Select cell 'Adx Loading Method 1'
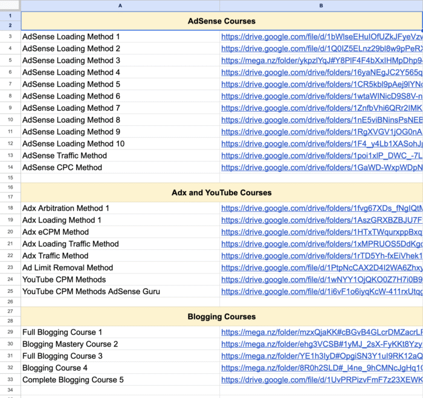Screen dimensions: 423x398 pyautogui.click(x=120, y=220)
